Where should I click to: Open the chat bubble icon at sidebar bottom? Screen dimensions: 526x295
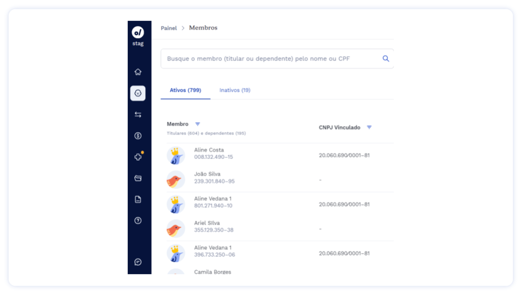click(x=138, y=262)
